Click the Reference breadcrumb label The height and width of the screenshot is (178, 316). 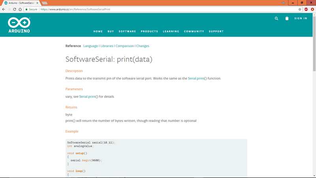tap(73, 46)
